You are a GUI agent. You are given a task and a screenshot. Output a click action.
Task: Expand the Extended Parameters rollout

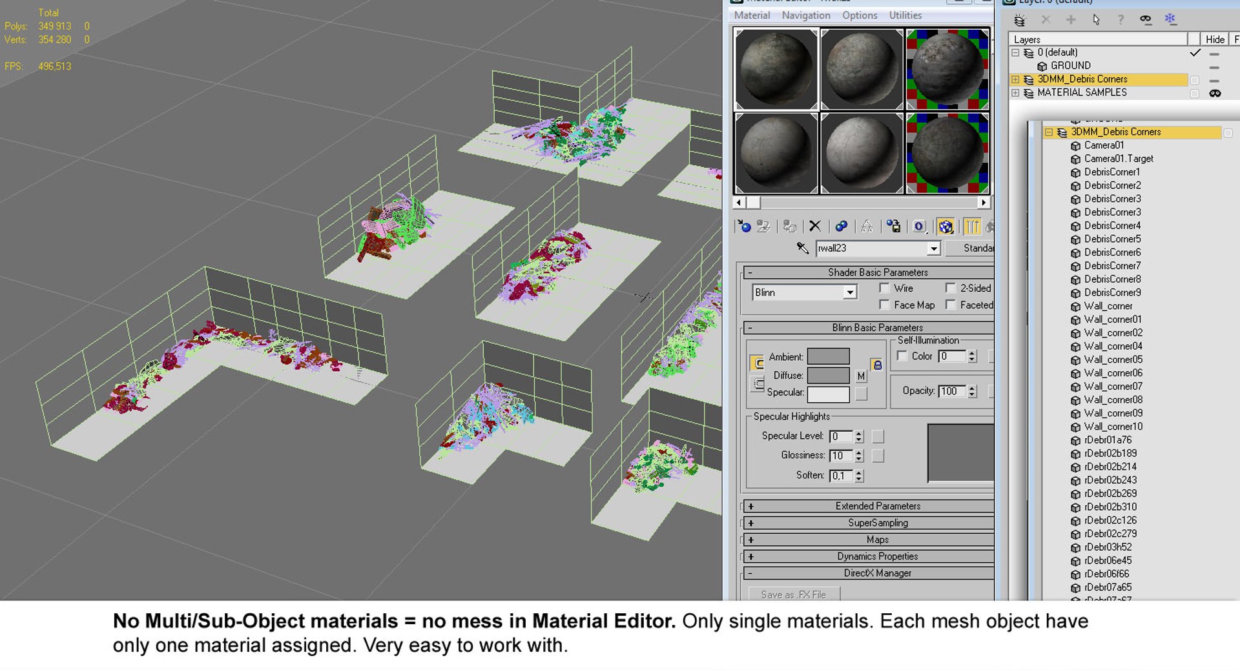[868, 506]
